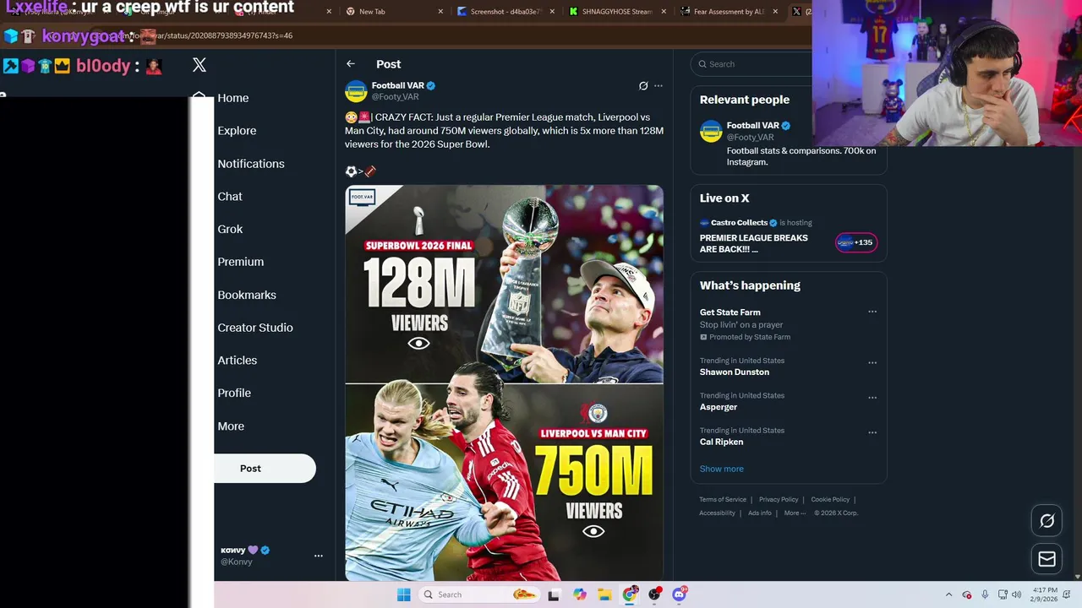1082x608 pixels.
Task: Open Ads info footer link
Action: [x=760, y=513]
